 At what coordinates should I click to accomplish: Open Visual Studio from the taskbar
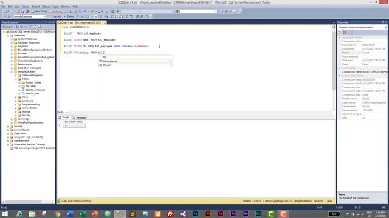point(183,214)
